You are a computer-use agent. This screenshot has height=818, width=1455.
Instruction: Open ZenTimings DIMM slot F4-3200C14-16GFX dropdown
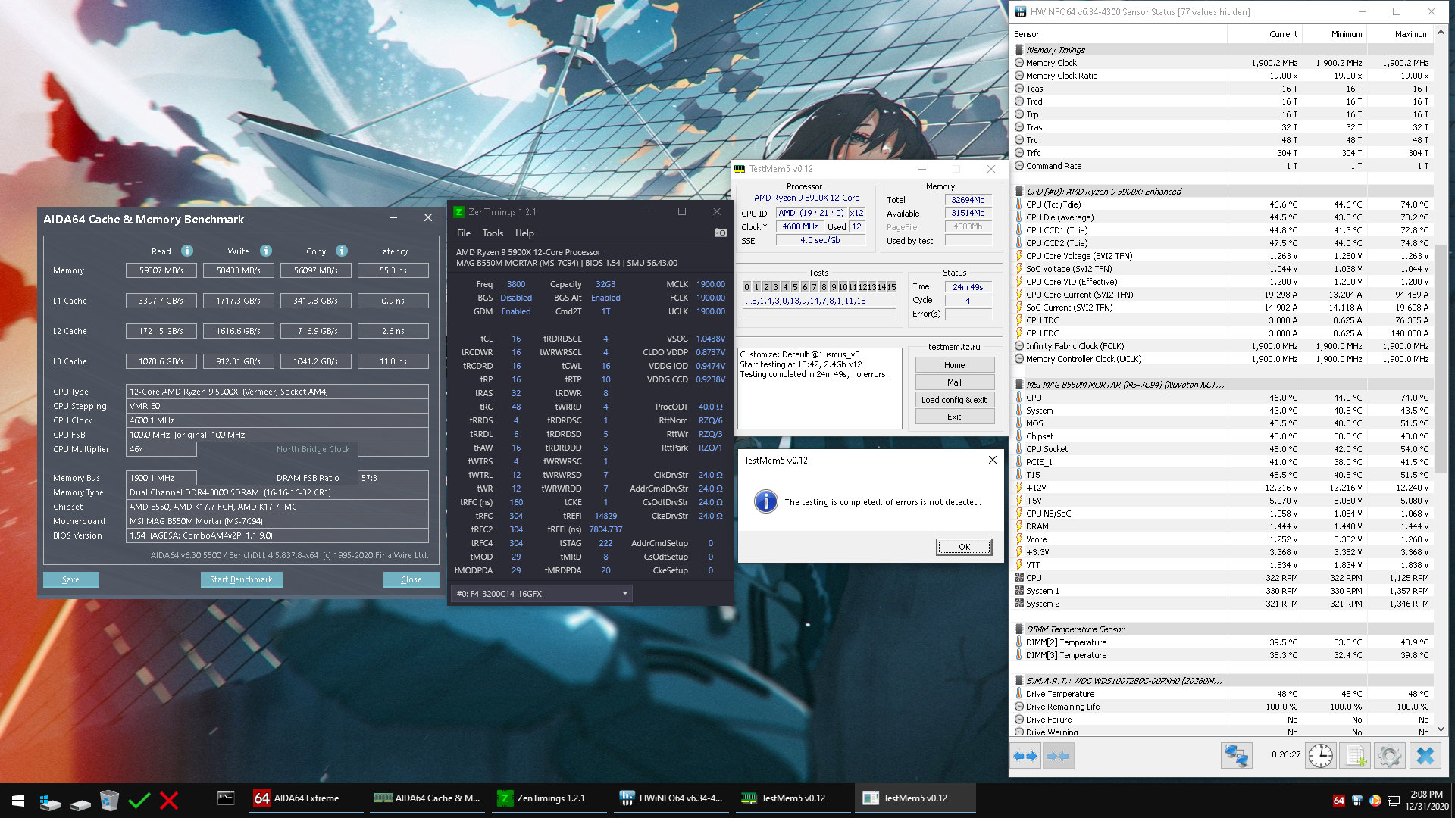(541, 594)
